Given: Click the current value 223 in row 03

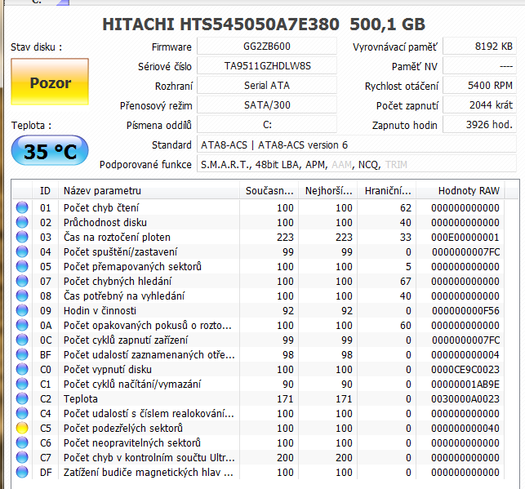Looking at the screenshot, I should pyautogui.click(x=285, y=238).
